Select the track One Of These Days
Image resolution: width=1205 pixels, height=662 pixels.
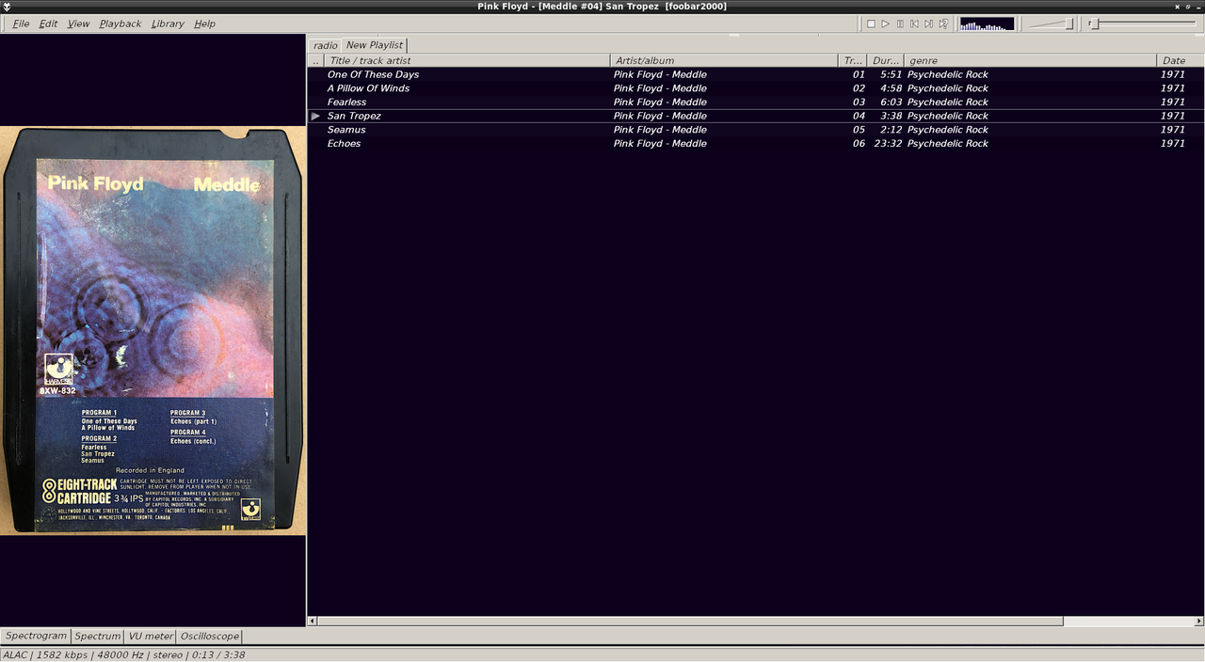[x=373, y=74]
